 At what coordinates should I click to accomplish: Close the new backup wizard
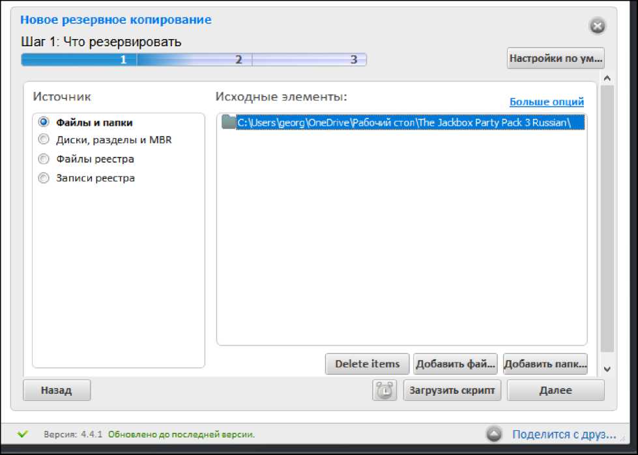click(x=598, y=27)
